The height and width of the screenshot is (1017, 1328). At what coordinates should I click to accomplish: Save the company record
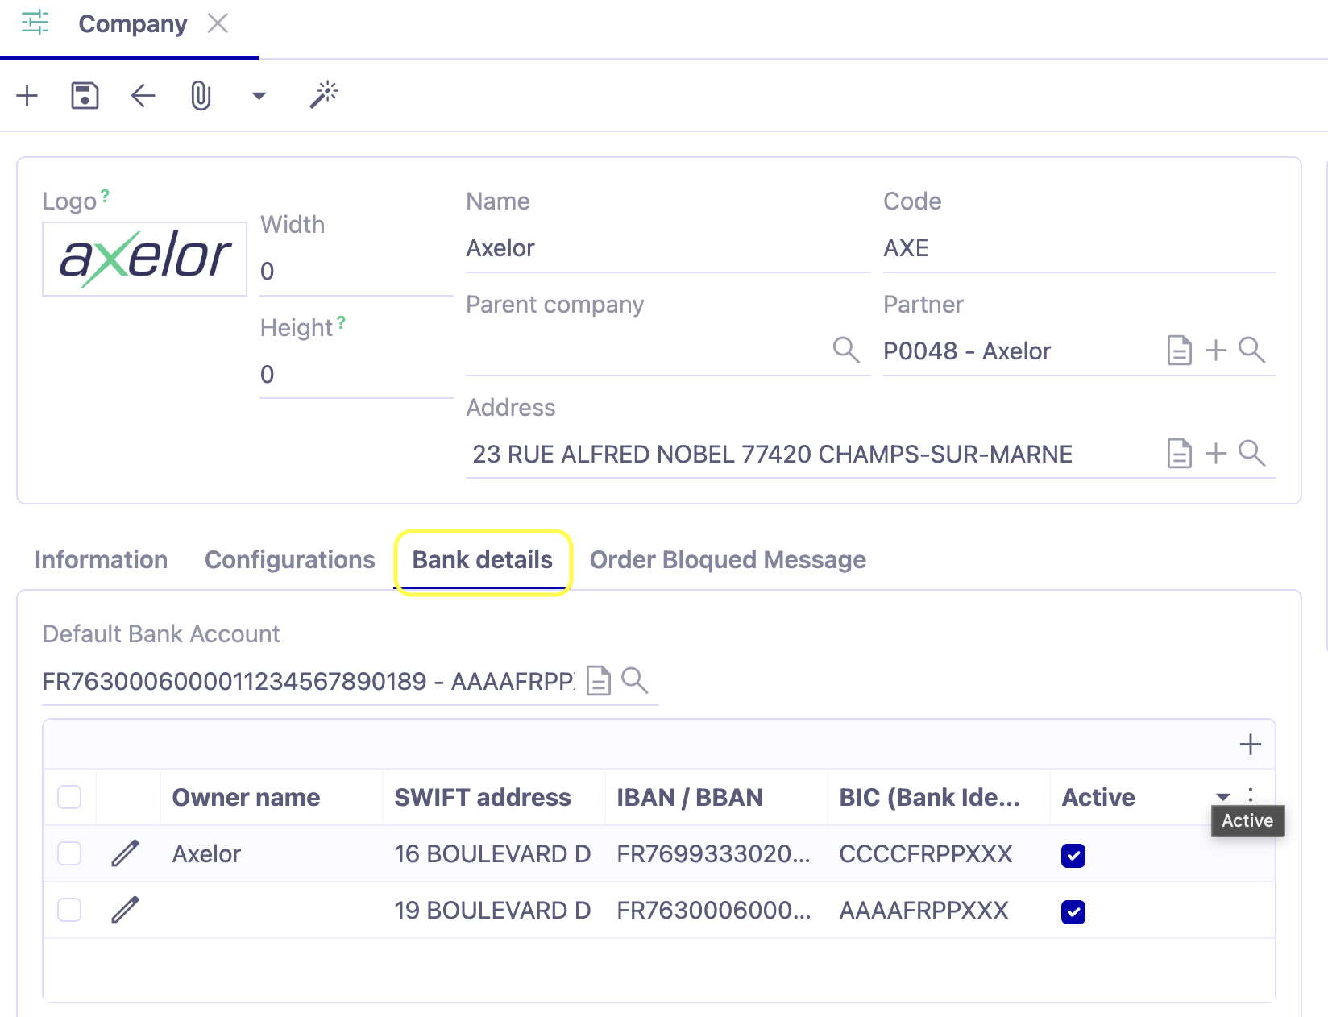click(84, 95)
